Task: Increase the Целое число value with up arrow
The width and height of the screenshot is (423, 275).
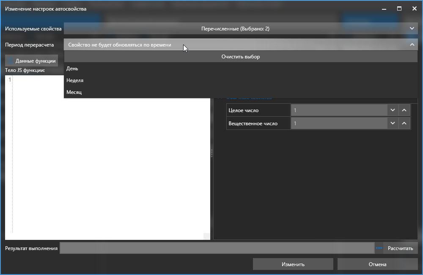Action: pos(404,110)
